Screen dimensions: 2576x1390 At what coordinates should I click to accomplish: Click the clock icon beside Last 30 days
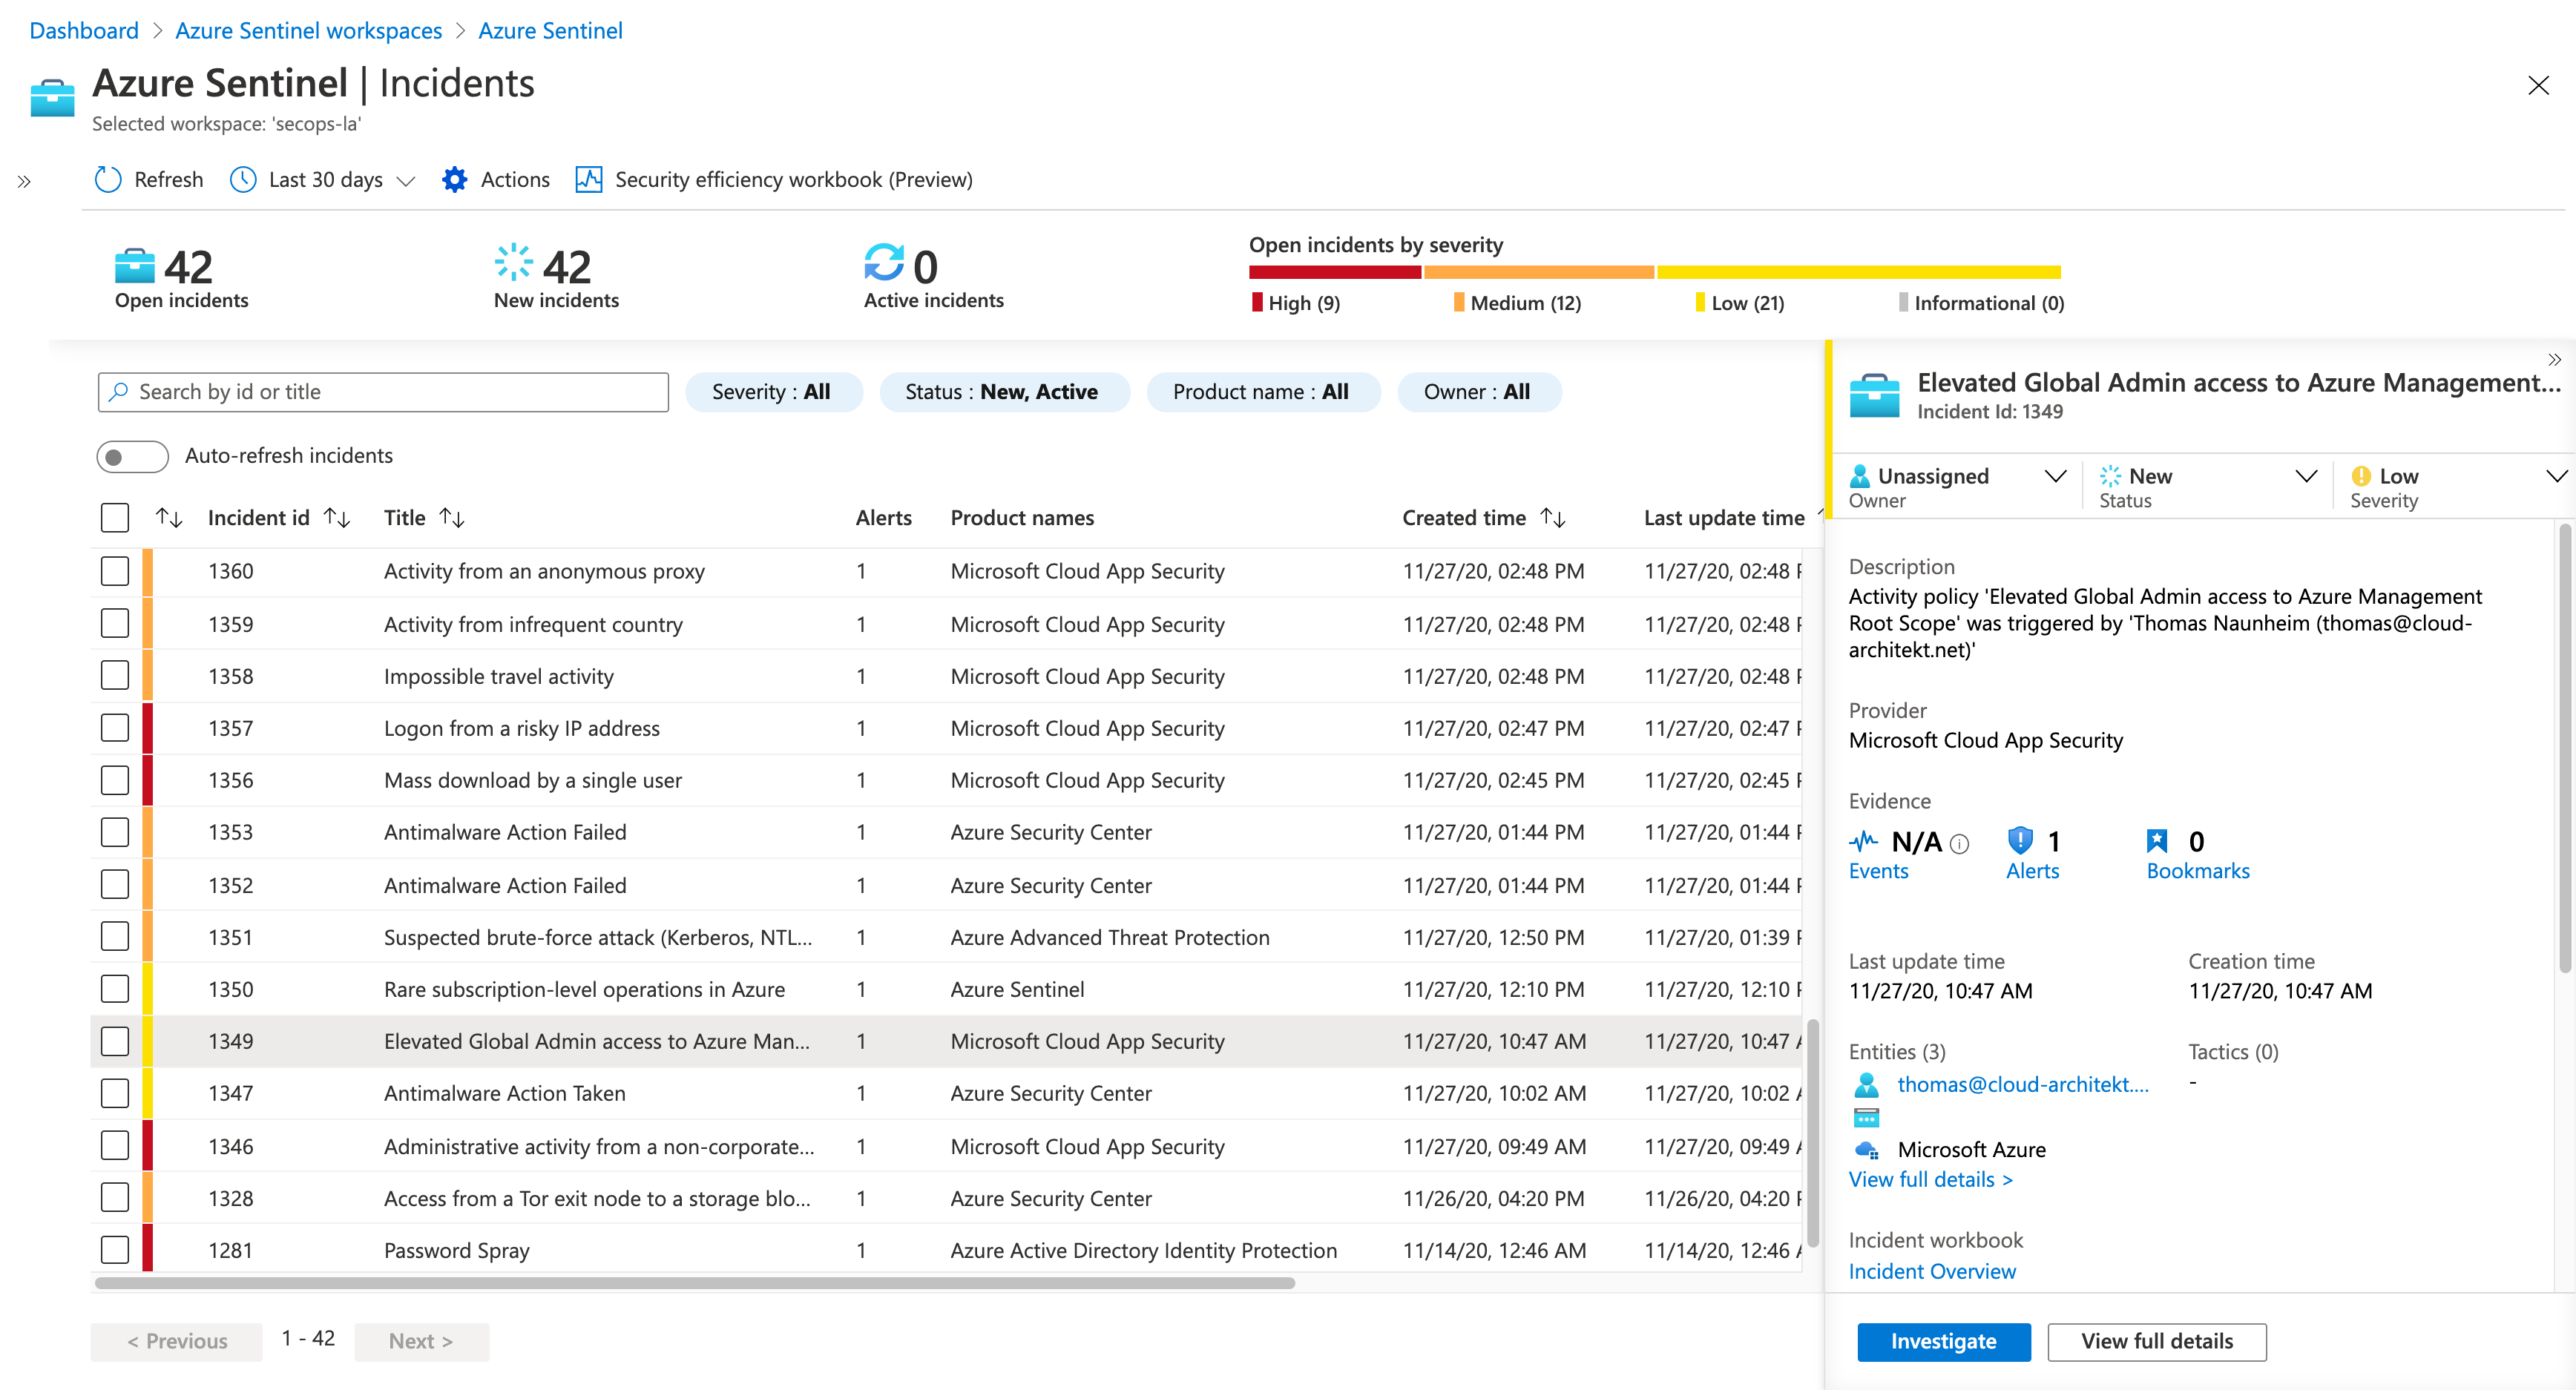pyautogui.click(x=243, y=180)
